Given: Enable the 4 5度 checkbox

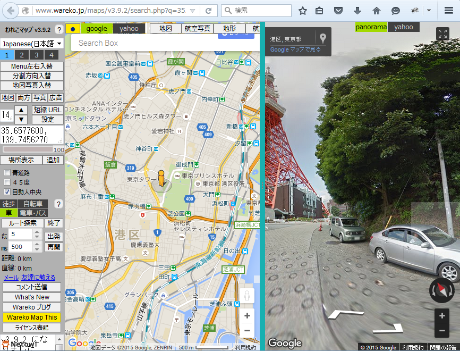Looking at the screenshot, I should (x=7, y=182).
